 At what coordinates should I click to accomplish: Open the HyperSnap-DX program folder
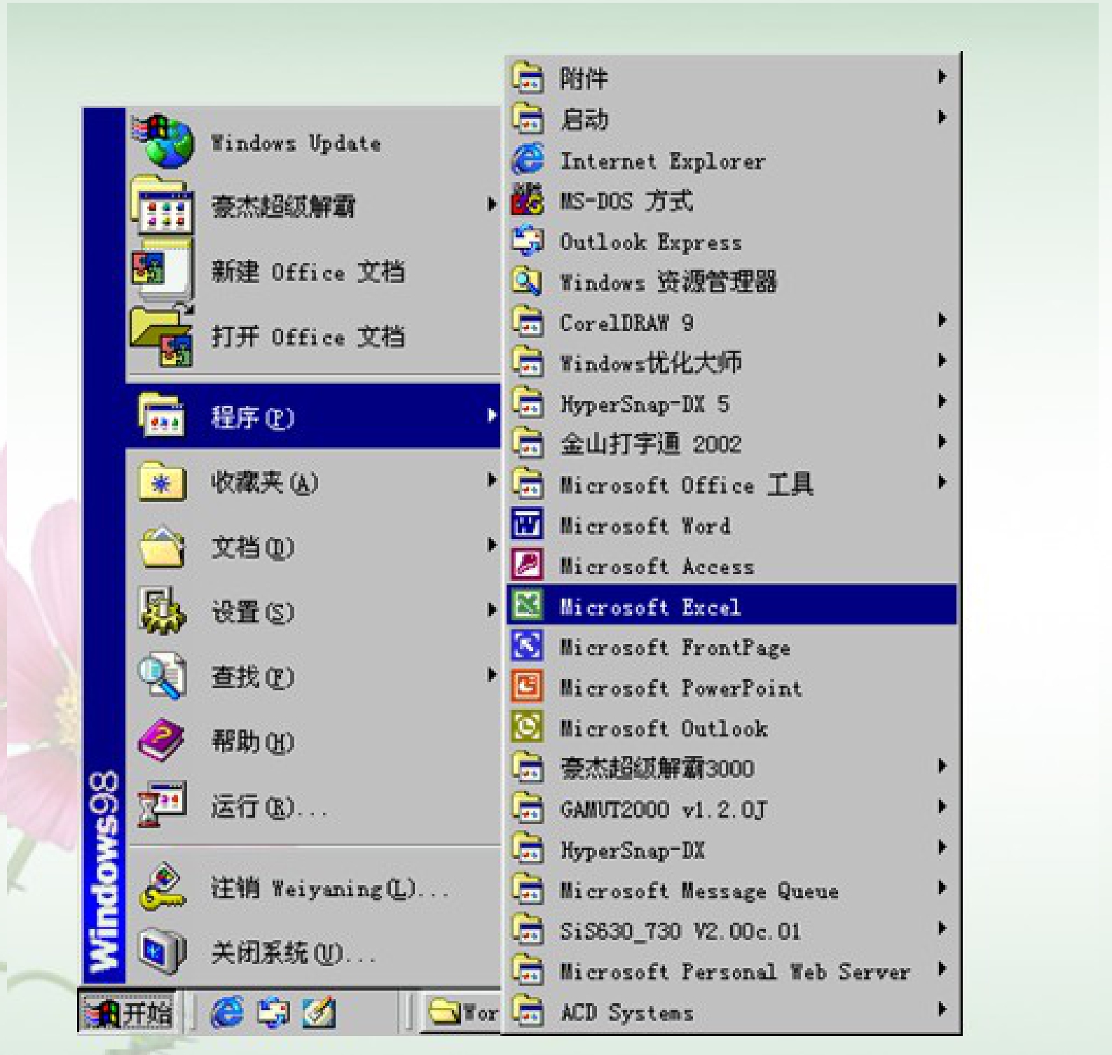(732, 848)
